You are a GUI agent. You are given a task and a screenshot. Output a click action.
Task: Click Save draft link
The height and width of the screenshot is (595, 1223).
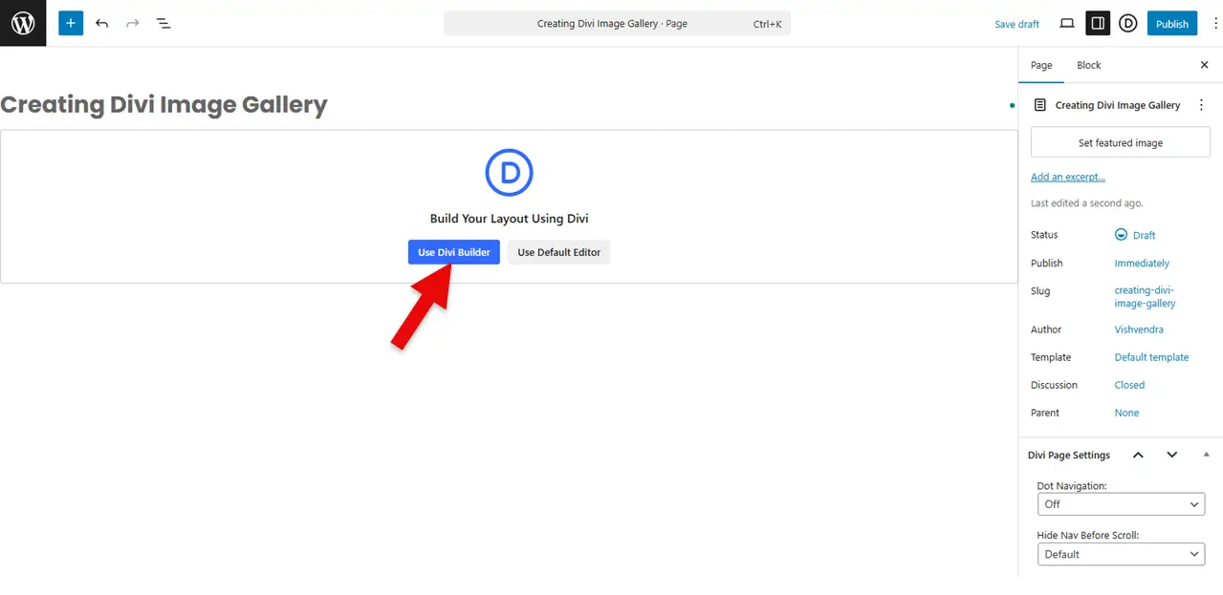coord(1016,24)
